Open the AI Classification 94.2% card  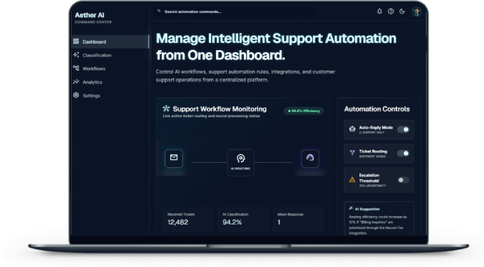coord(243,219)
